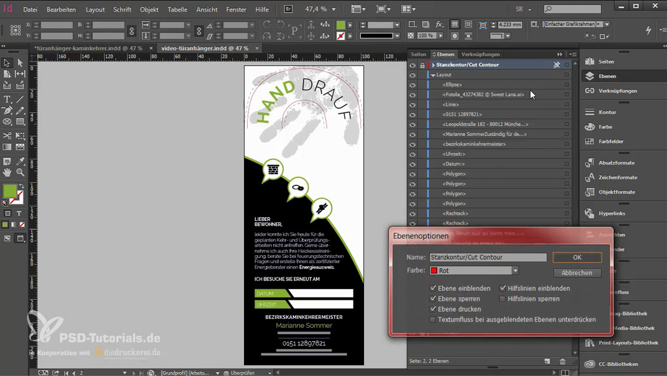Enable 'Textumfluss bei ausgeblendeten Ebenen unterdrücken'
This screenshot has height=376, width=667.
pyautogui.click(x=433, y=319)
